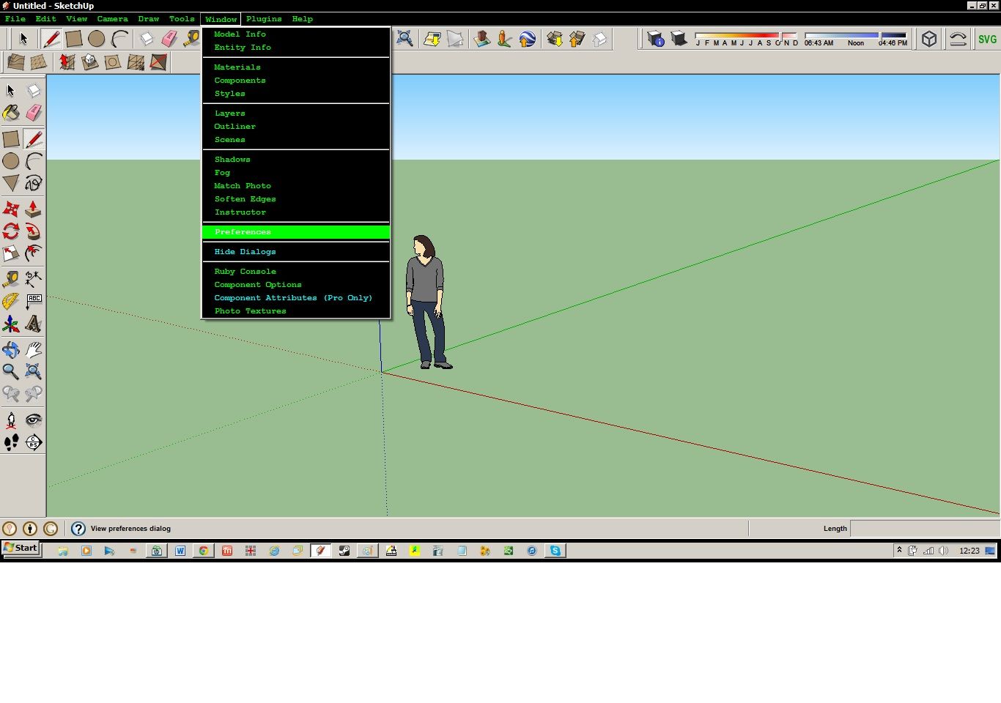Screen dimensions: 1001x703
Task: Click the SVG export toolbar button
Action: click(x=987, y=39)
